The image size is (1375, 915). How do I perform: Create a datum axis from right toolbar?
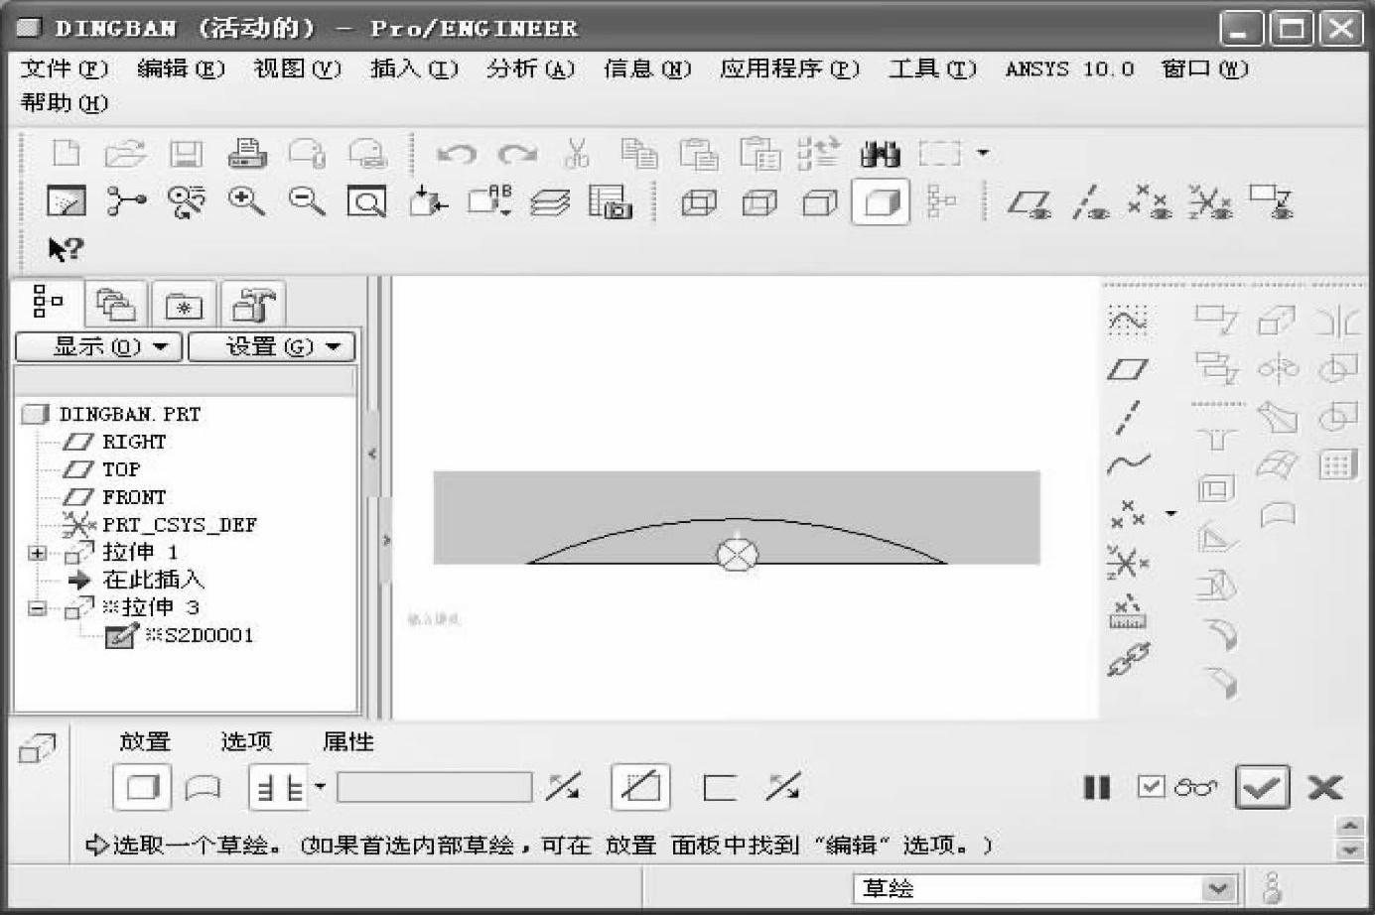point(1127,417)
